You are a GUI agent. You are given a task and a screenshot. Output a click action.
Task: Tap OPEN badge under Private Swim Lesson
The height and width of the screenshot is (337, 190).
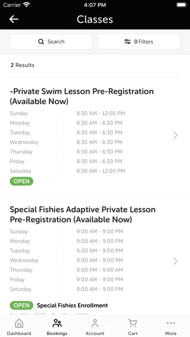(21, 181)
